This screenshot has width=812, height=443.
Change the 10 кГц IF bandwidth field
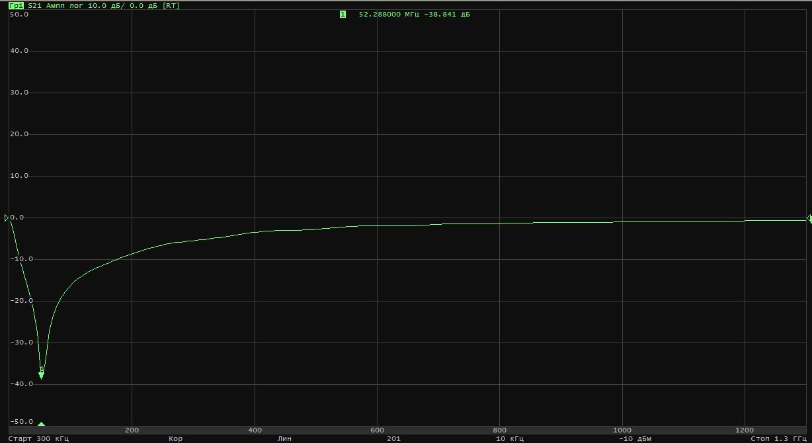pyautogui.click(x=510, y=438)
